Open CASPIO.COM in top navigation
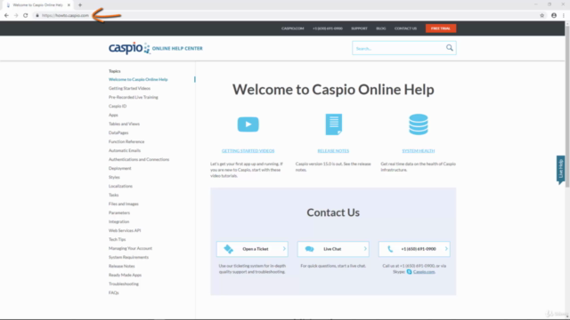 pyautogui.click(x=292, y=28)
